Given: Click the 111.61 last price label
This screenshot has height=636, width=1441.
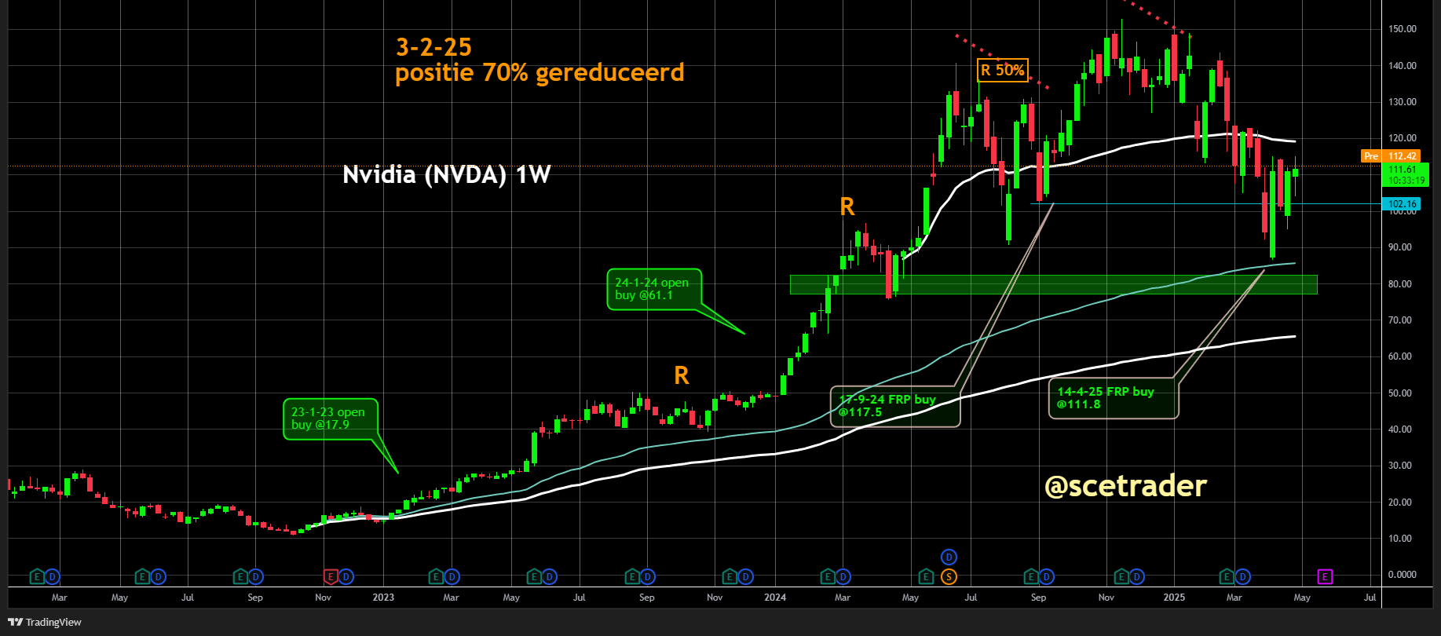Looking at the screenshot, I should [x=1405, y=174].
